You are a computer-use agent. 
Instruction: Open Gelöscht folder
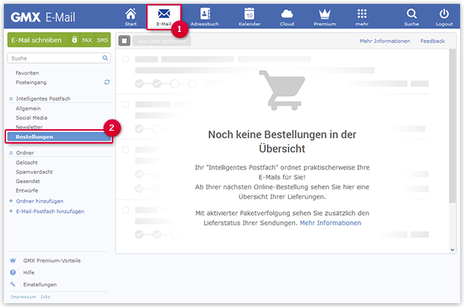27,163
